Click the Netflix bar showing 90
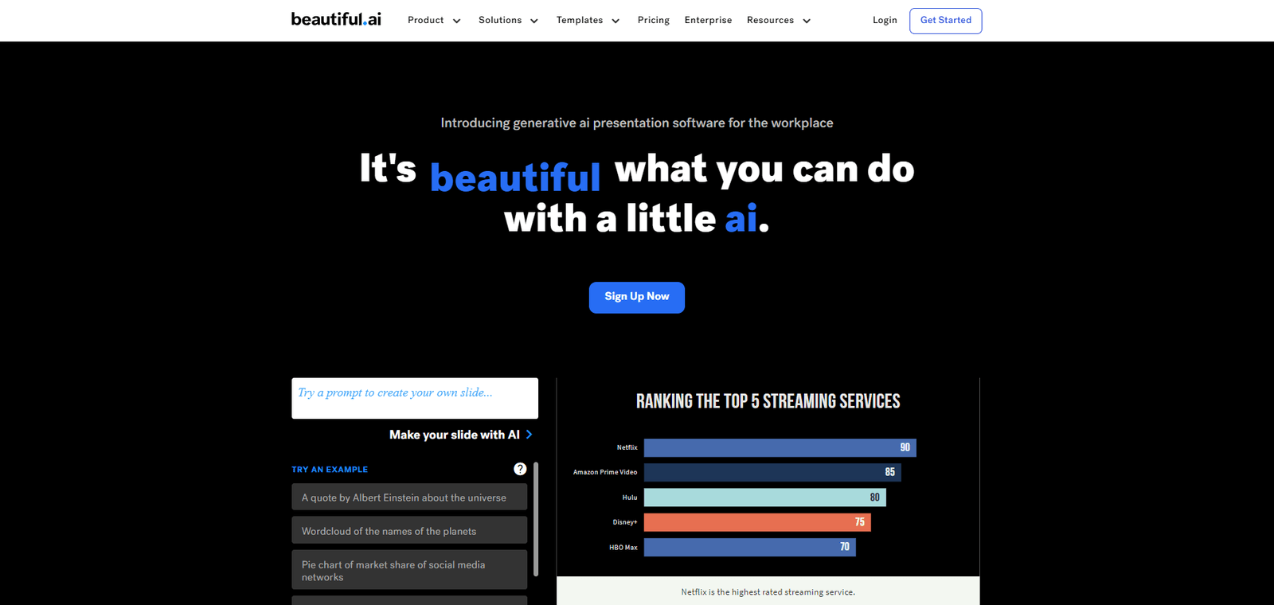1274x605 pixels. [780, 447]
